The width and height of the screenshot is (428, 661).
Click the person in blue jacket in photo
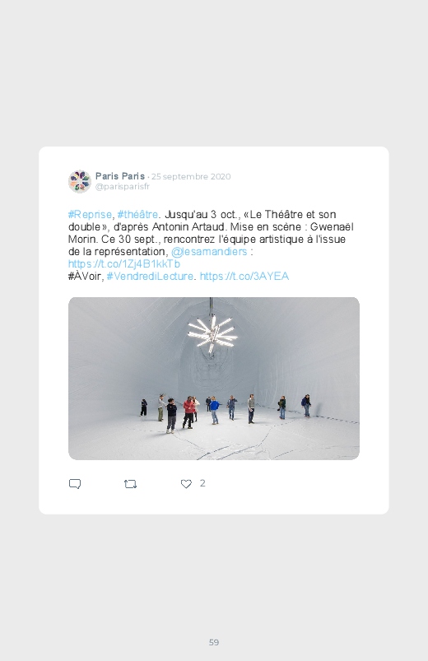214,410
